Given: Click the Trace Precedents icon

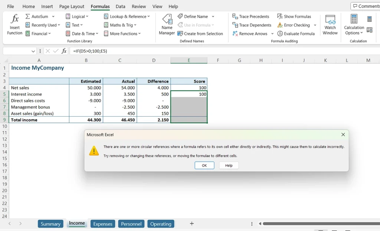Looking at the screenshot, I should coord(251,16).
